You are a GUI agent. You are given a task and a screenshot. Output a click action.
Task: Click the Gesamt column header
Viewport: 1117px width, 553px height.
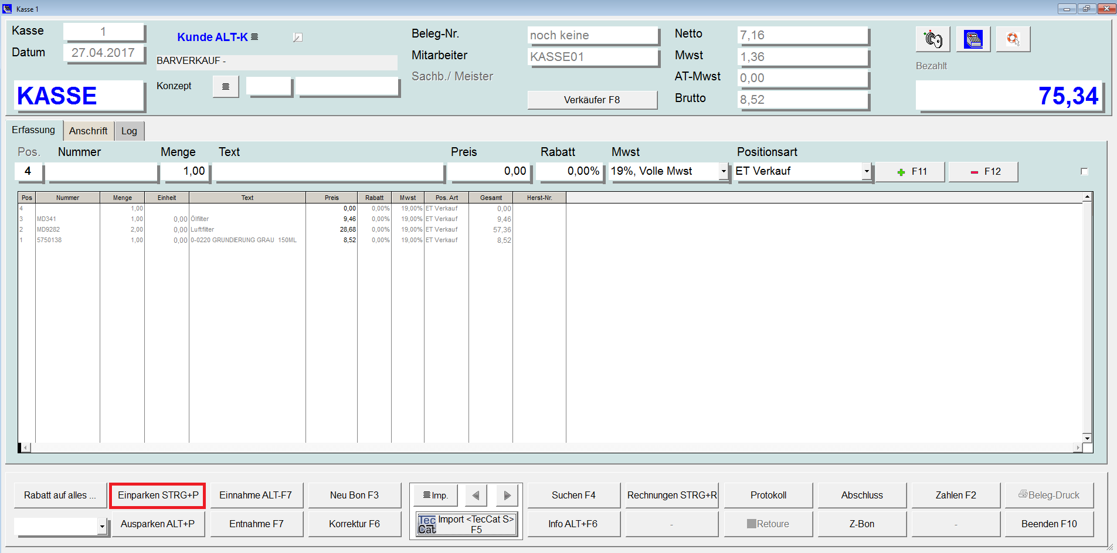point(491,198)
